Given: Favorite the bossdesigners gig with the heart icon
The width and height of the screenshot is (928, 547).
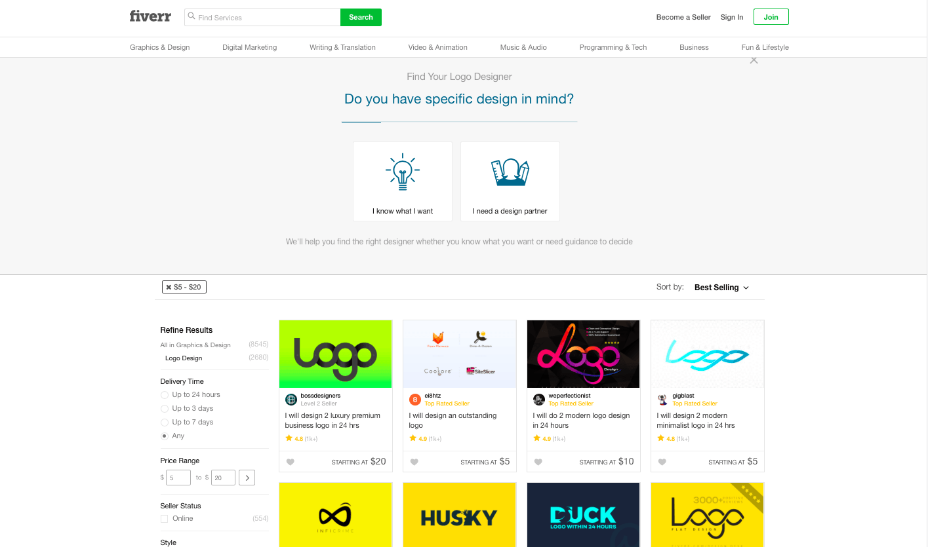Looking at the screenshot, I should (291, 462).
